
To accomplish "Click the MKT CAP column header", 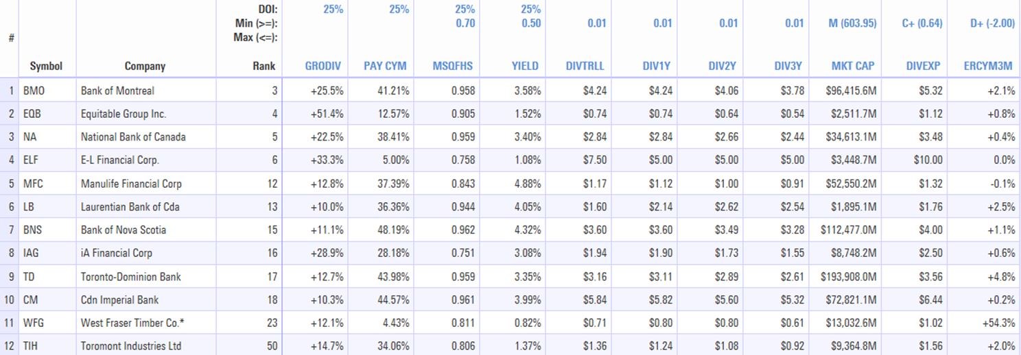I will click(853, 66).
